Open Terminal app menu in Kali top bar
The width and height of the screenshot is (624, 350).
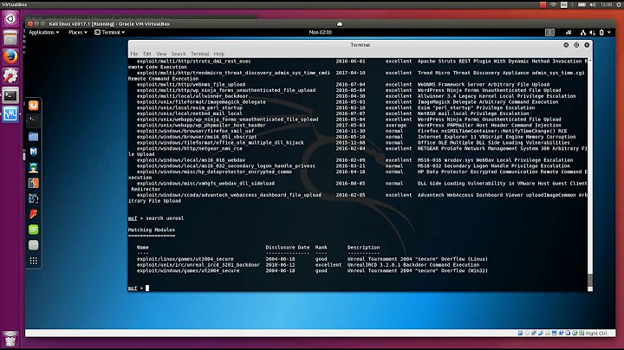click(110, 33)
